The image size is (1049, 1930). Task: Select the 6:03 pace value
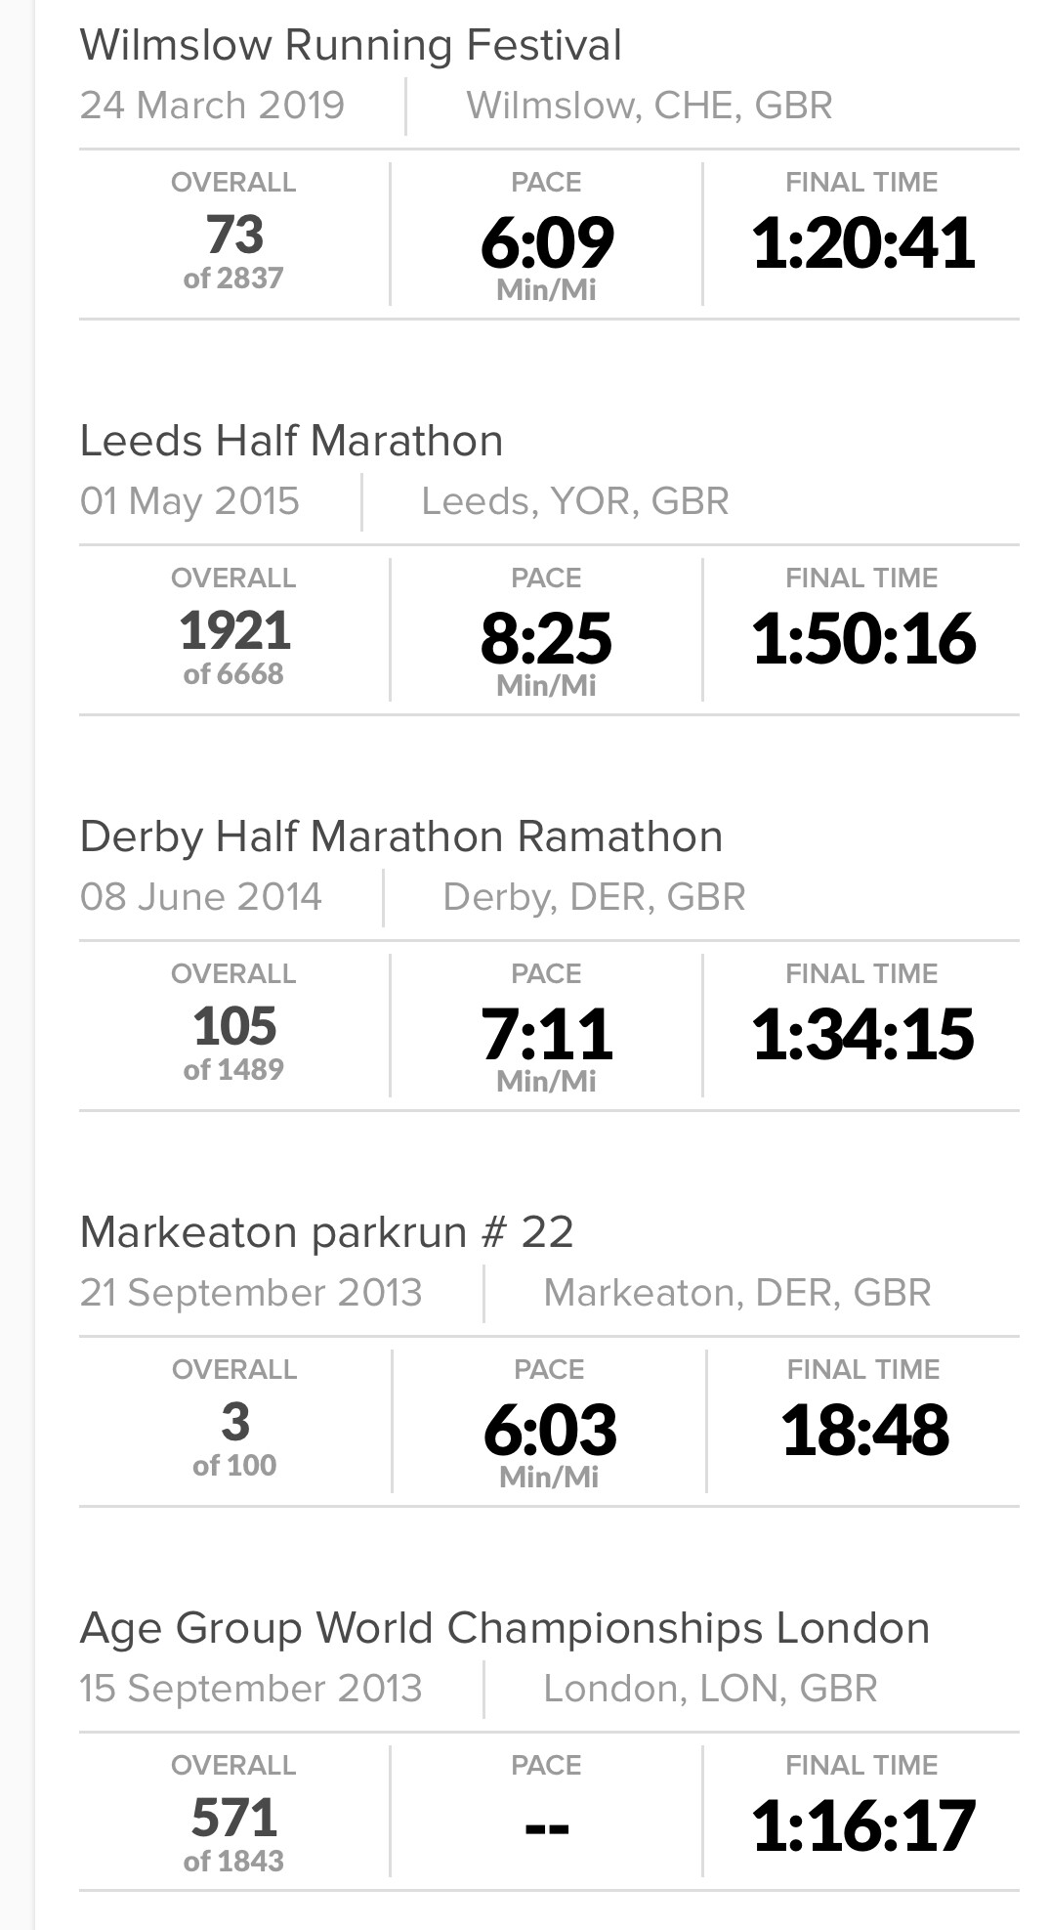pyautogui.click(x=550, y=1430)
